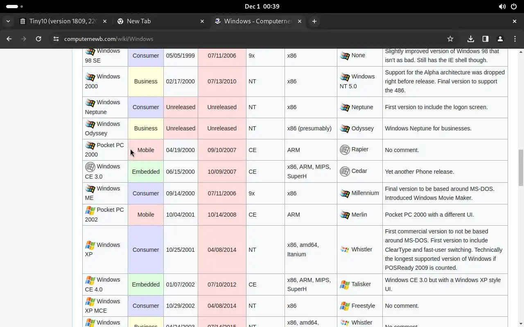Select text 'First version to include the logon screen.'
Screen dimensions: 524x327
coord(436,107)
